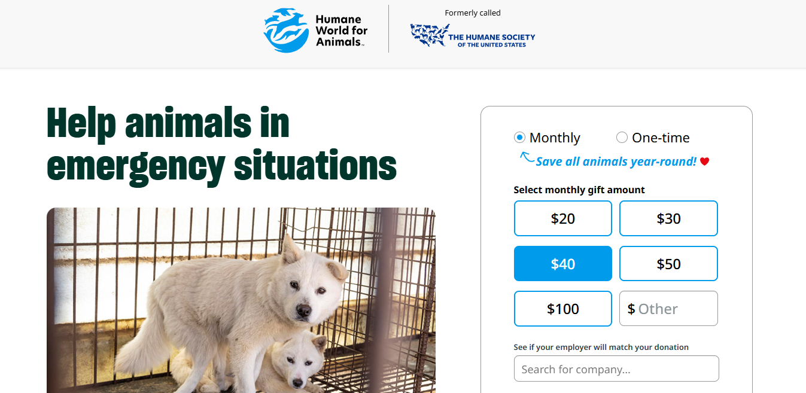Image resolution: width=806 pixels, height=393 pixels.
Task: Select the $50 donation option
Action: [668, 263]
